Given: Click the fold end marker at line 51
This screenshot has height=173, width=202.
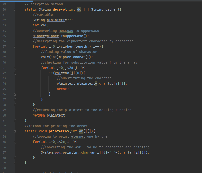Looking at the screenshot, I should click(15, 121).
